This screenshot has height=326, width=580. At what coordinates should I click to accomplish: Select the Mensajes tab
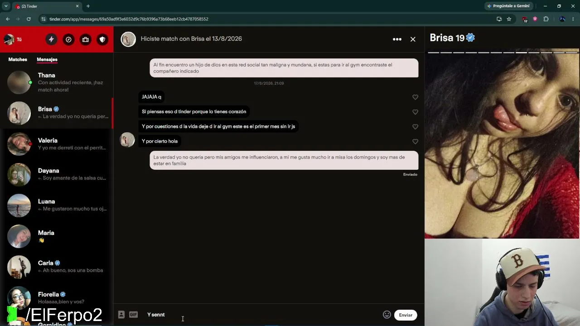(x=47, y=59)
